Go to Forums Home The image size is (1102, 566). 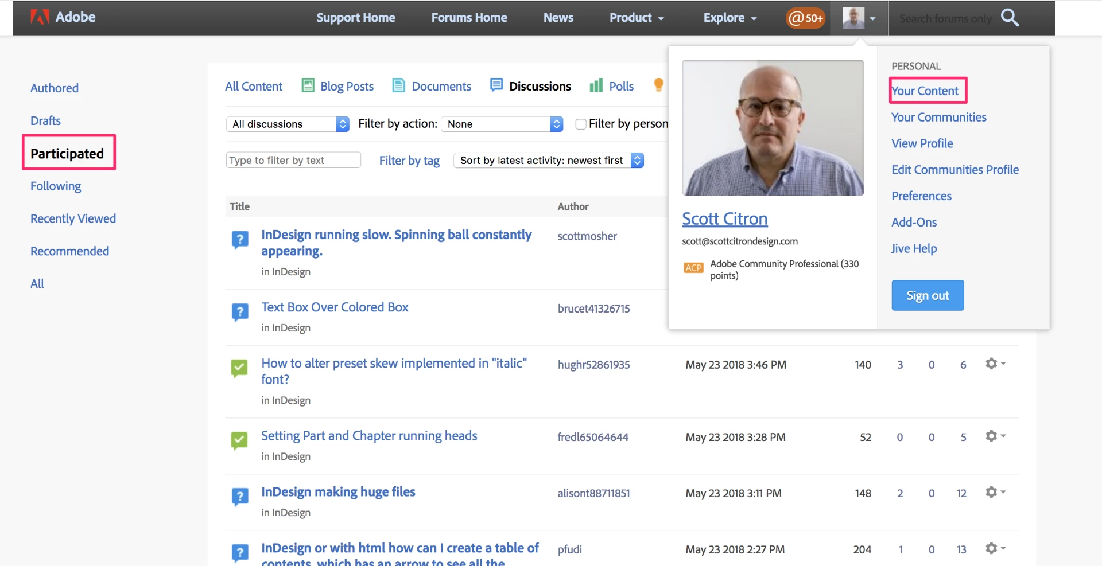click(469, 18)
